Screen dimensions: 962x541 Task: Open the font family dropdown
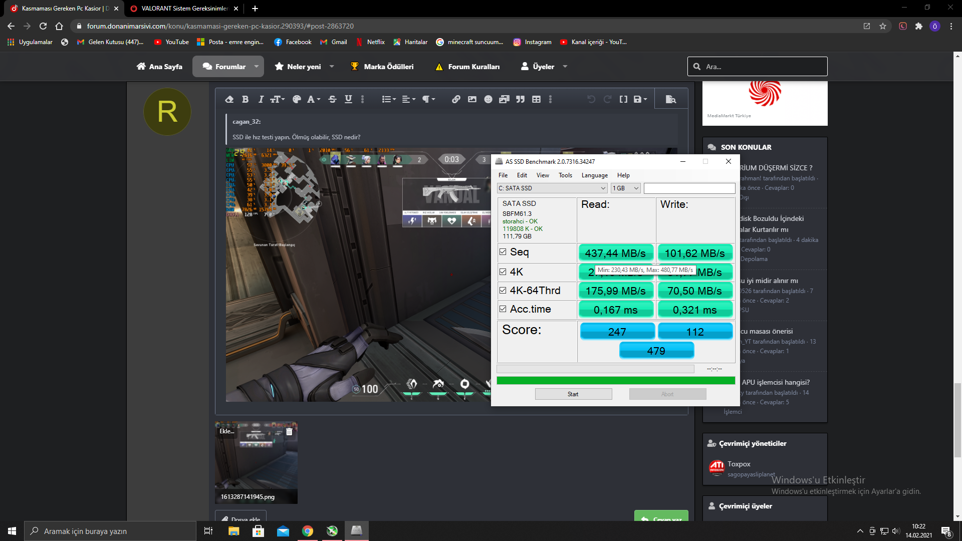click(314, 99)
